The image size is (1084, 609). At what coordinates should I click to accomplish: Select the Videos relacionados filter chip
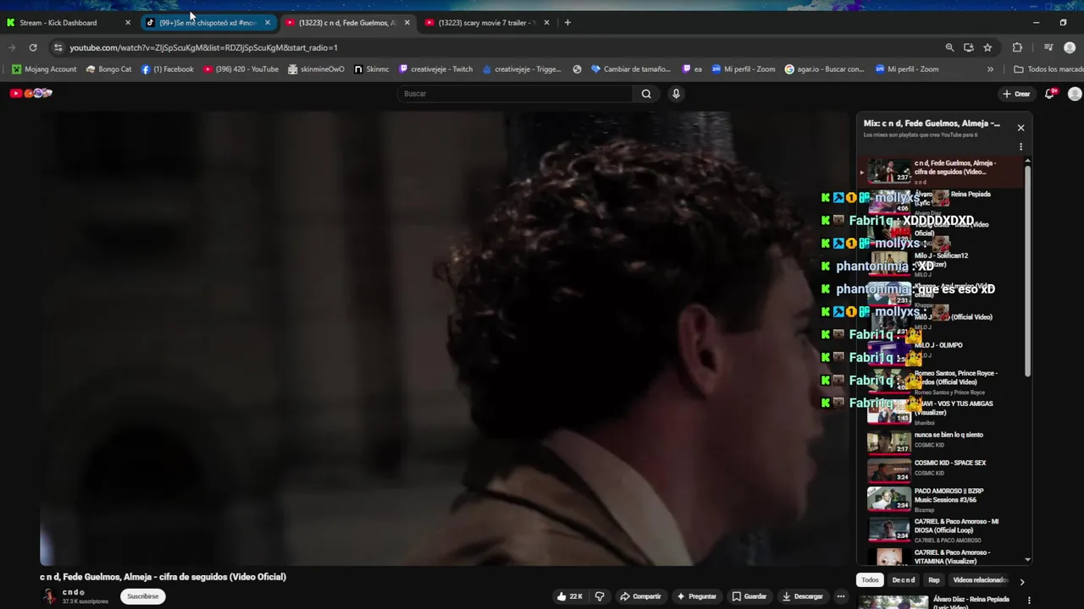pos(980,580)
